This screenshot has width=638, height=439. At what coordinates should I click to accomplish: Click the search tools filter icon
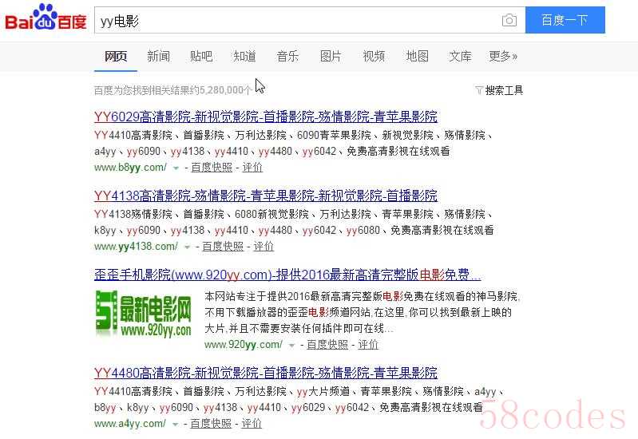tap(479, 90)
